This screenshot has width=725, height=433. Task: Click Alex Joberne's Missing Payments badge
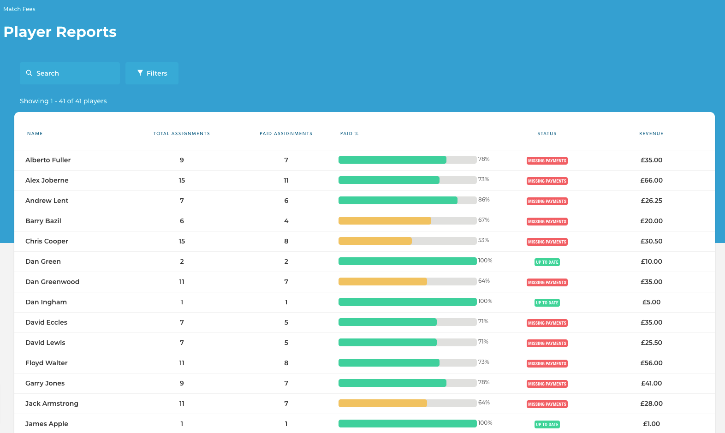547,181
